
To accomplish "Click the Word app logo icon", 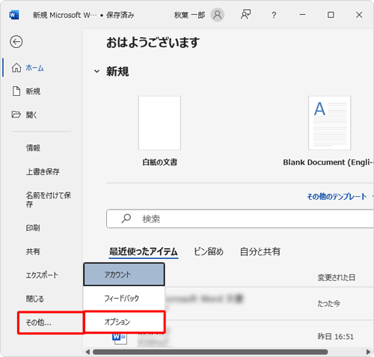I will [x=14, y=15].
